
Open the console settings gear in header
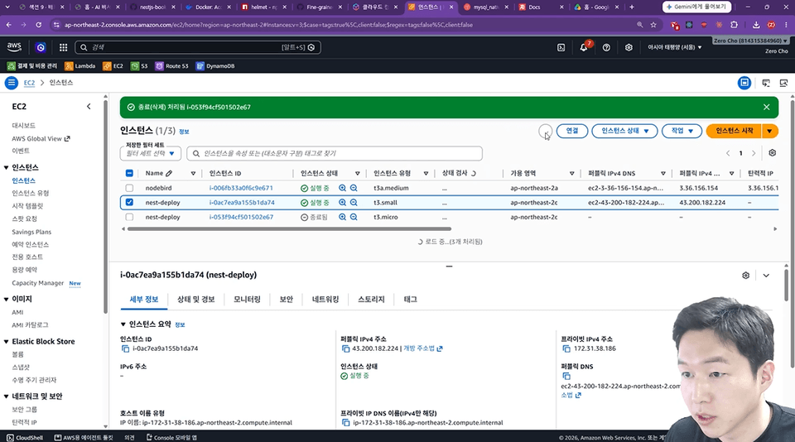629,47
